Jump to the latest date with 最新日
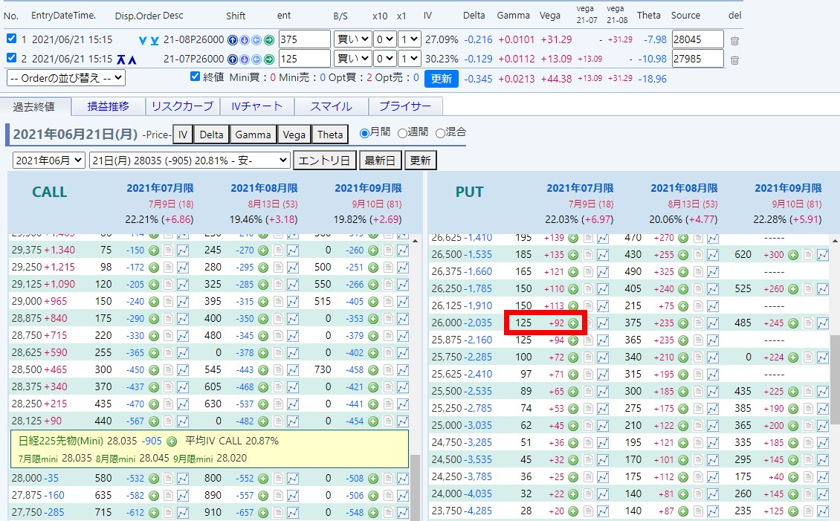Screen dimensions: 840x521 click(380, 160)
